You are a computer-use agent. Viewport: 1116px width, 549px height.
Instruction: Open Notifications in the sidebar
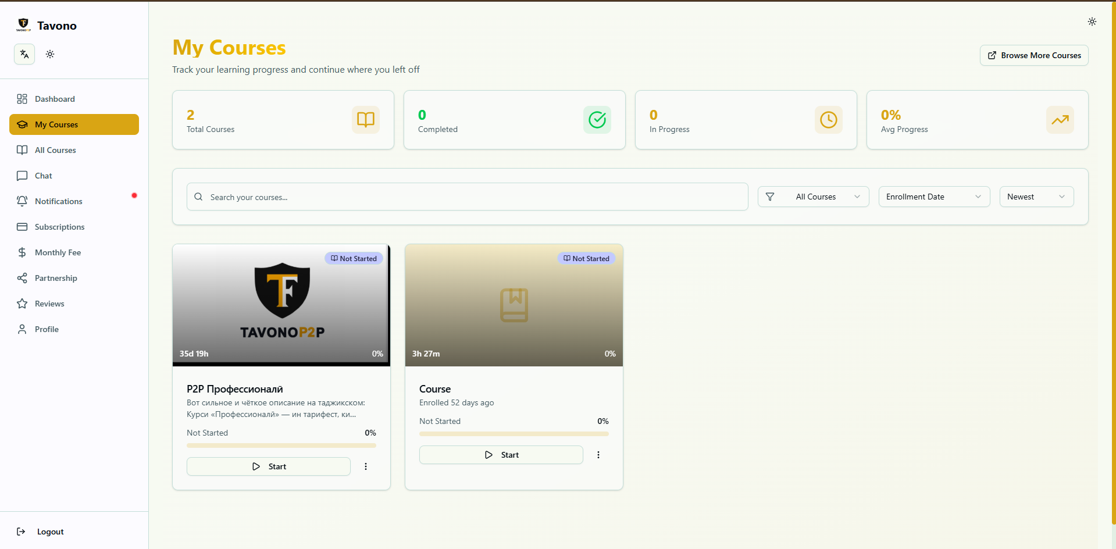[x=74, y=201]
